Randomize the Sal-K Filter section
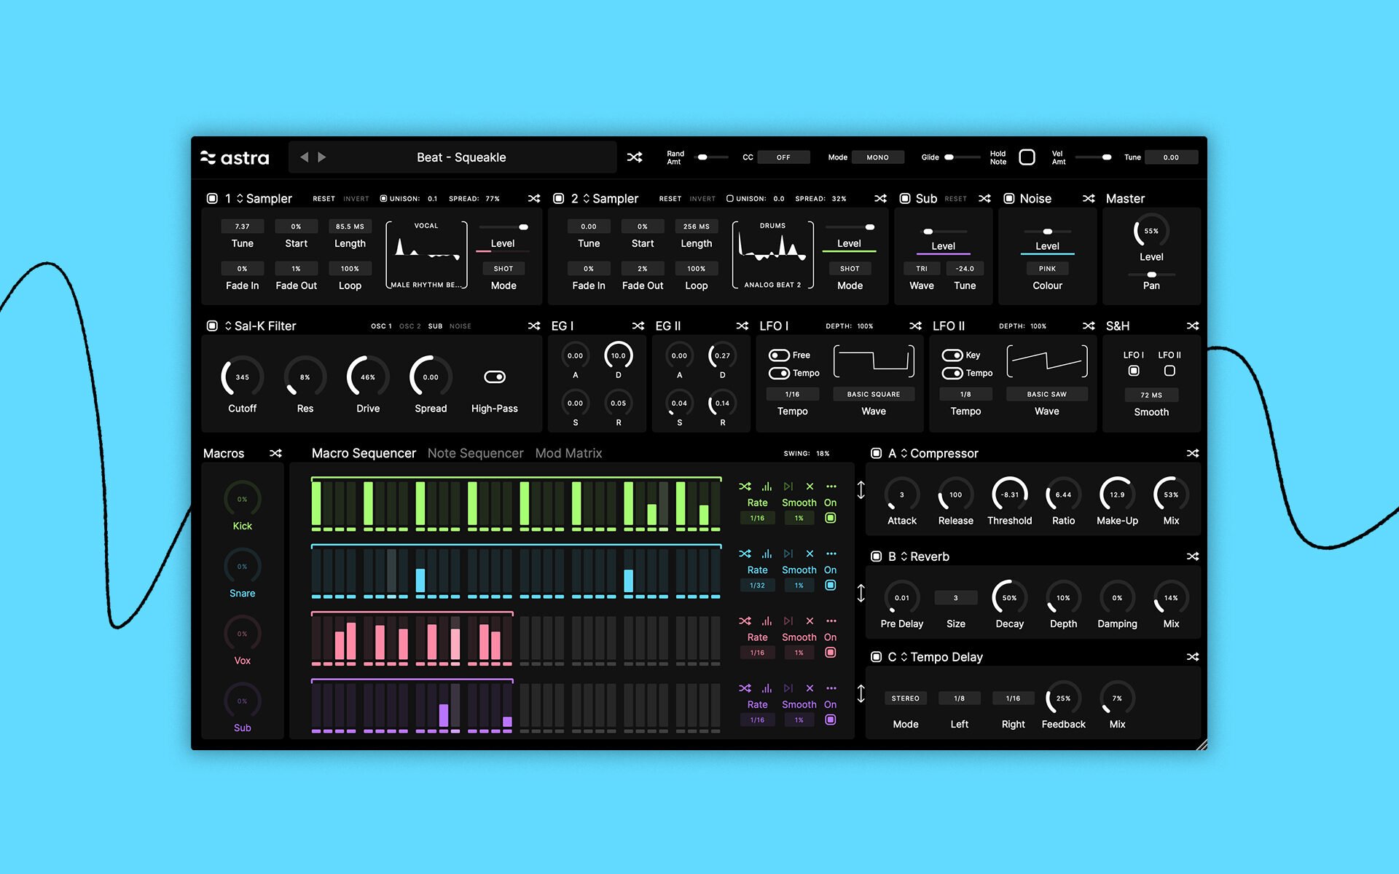Image resolution: width=1399 pixels, height=874 pixels. coord(534,326)
